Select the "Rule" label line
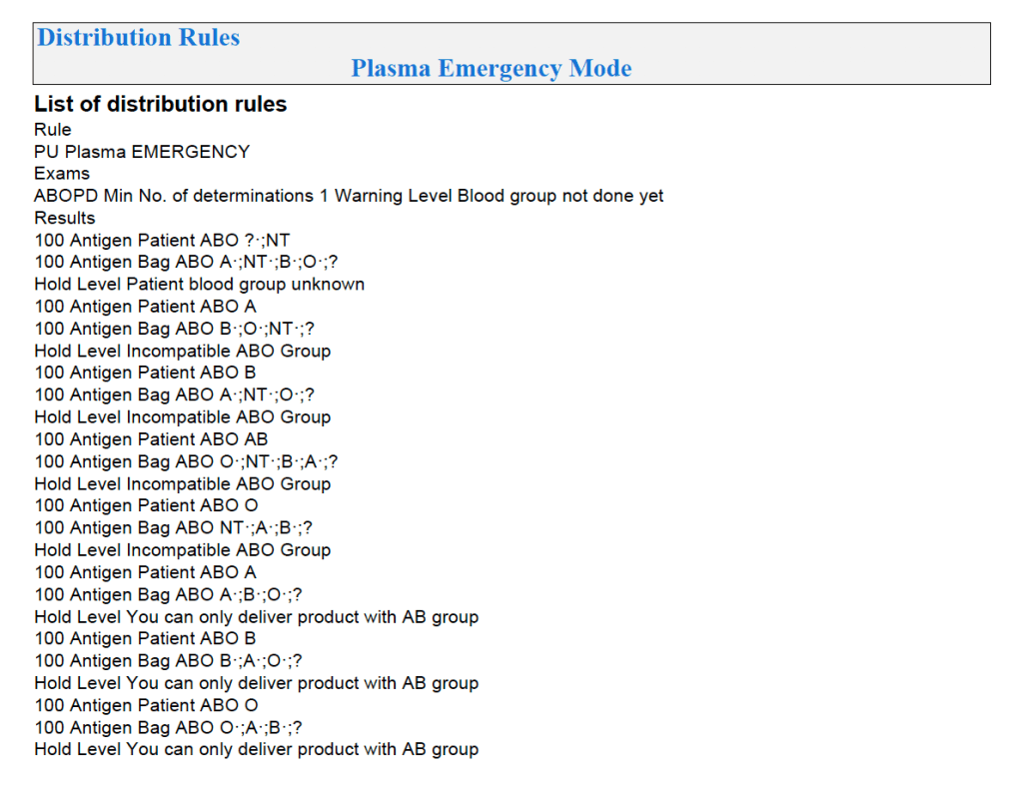 click(53, 129)
